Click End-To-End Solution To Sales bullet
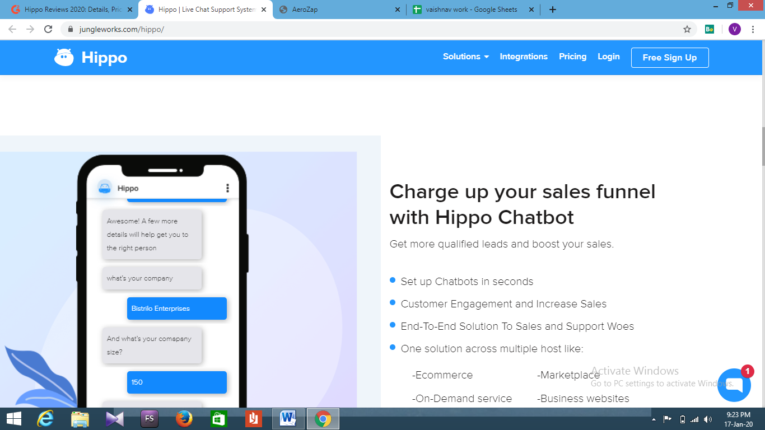 [x=517, y=326]
